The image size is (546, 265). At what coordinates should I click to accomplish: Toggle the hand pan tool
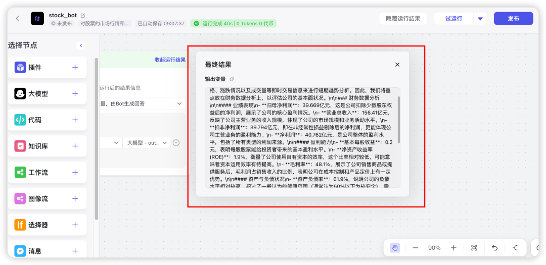395,248
